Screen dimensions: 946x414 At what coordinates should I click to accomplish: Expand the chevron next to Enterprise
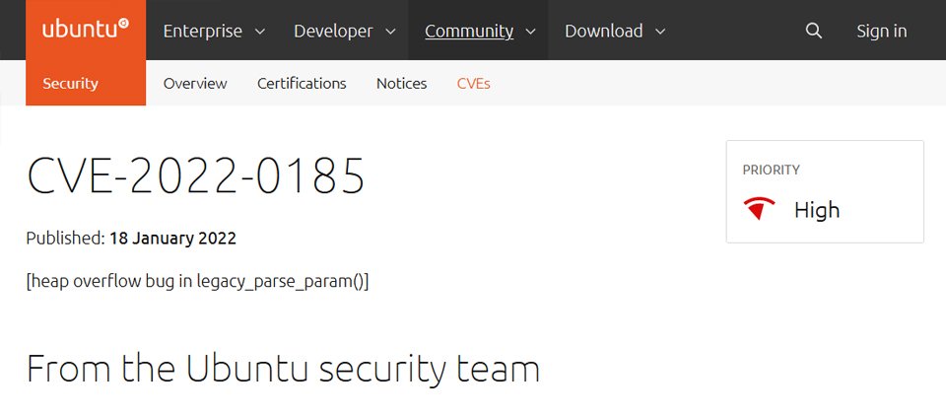tap(260, 32)
